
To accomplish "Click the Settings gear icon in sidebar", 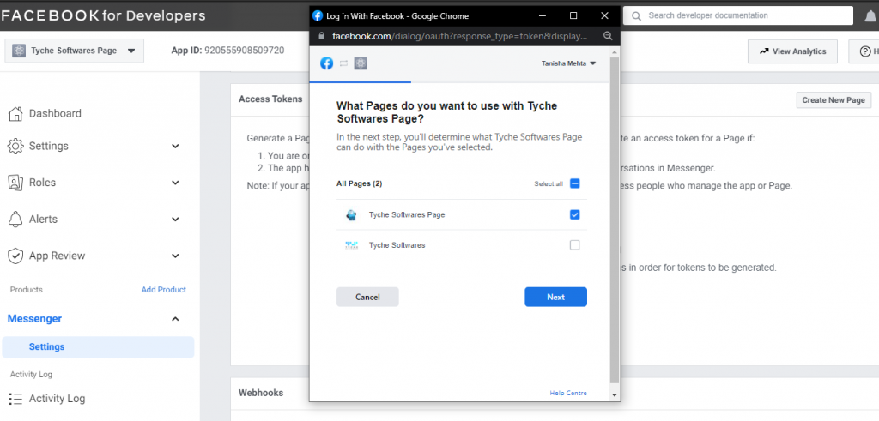I will click(x=15, y=146).
